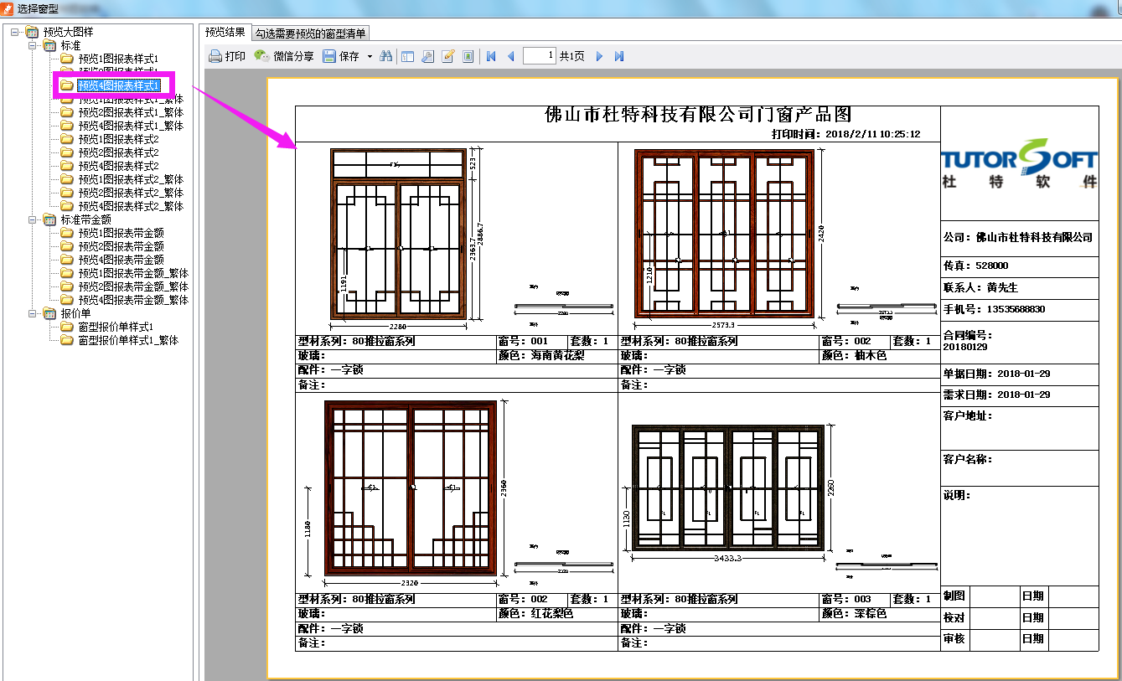Screen dimensions: 1122x681
Task: Choose 预览2图报表样式2_繁体 template
Action: click(131, 193)
